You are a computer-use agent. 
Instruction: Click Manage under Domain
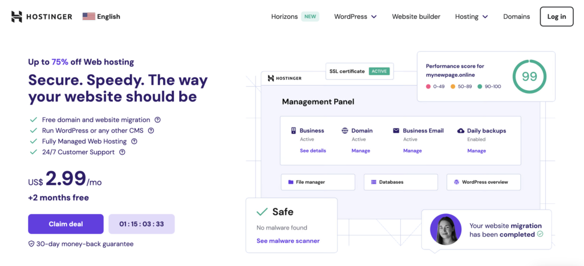point(361,151)
